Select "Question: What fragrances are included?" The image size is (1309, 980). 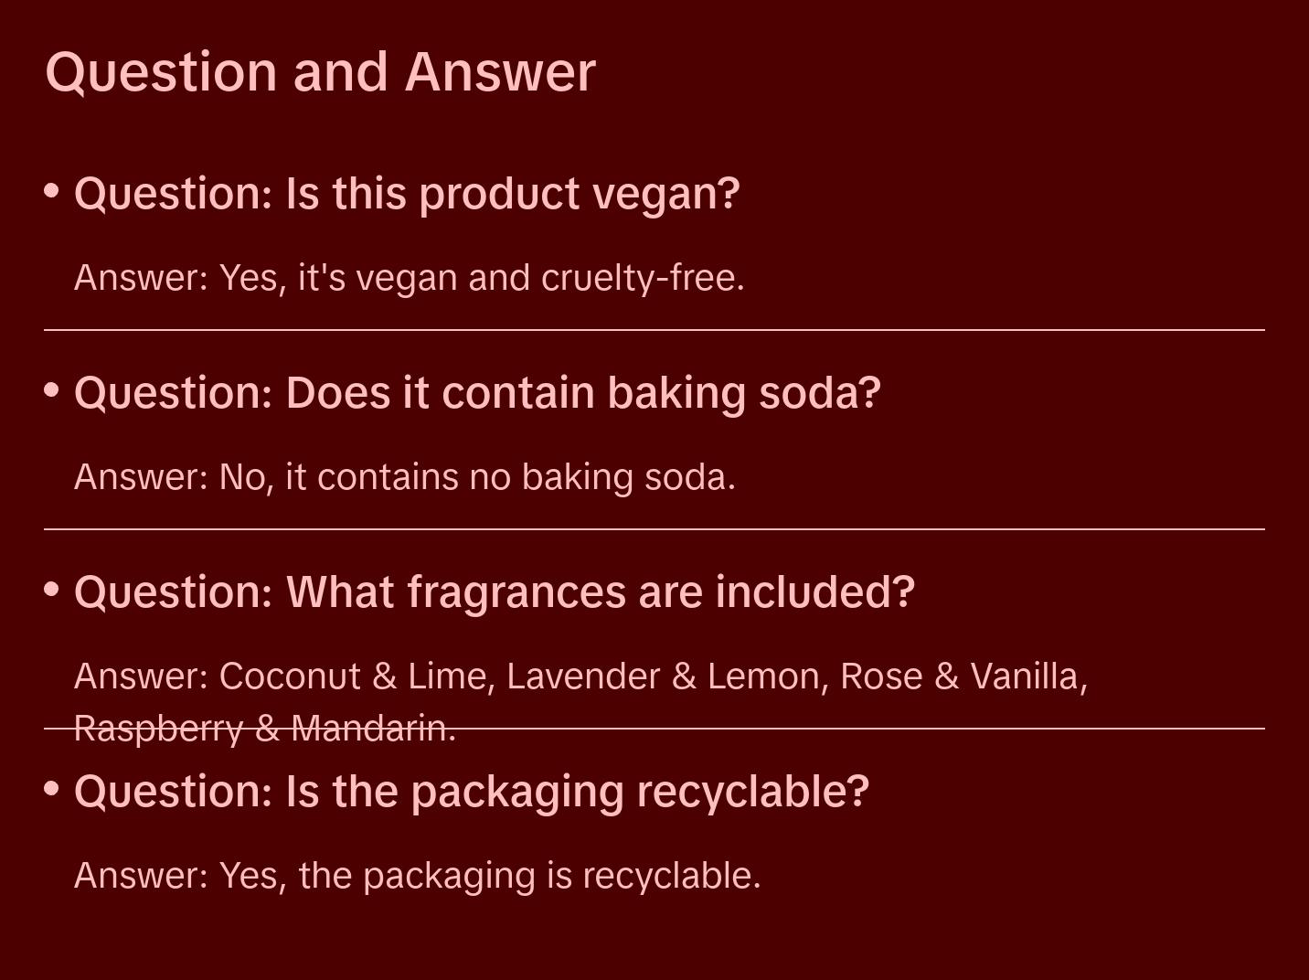[494, 592]
